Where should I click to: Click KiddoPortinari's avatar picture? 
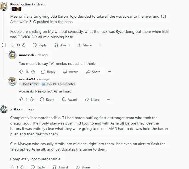pyautogui.click(x=4, y=5)
